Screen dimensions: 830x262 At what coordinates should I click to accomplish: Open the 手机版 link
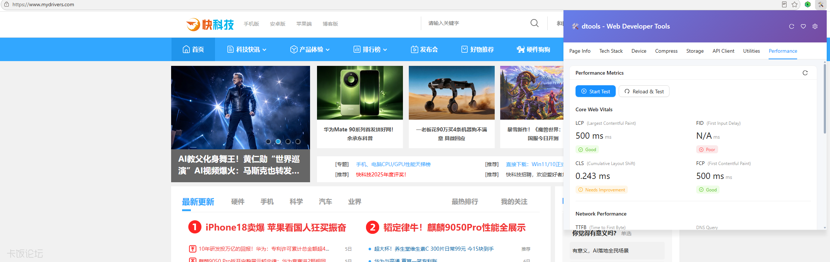tap(252, 24)
